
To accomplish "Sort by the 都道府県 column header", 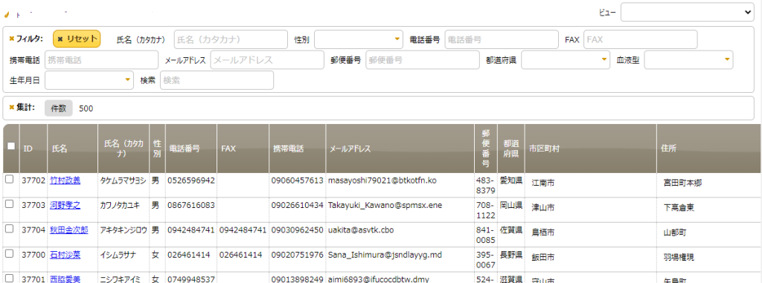I will point(510,149).
